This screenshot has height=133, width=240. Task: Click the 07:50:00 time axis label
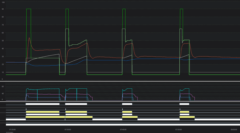pos(178,130)
